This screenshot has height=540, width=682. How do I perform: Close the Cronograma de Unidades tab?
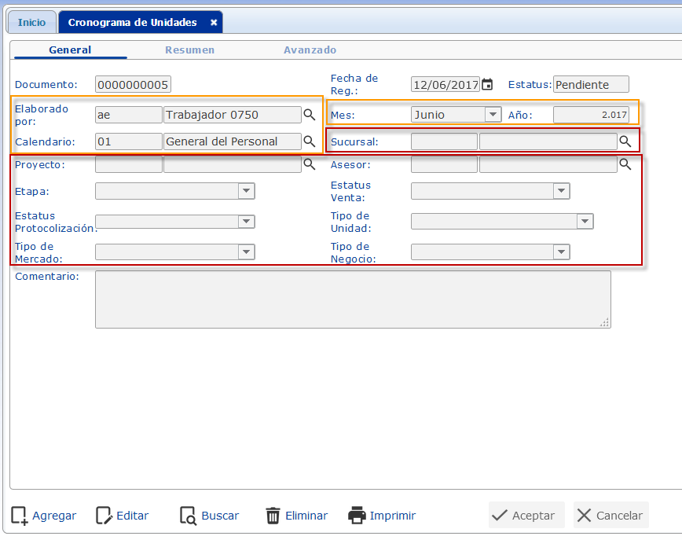pos(214,23)
